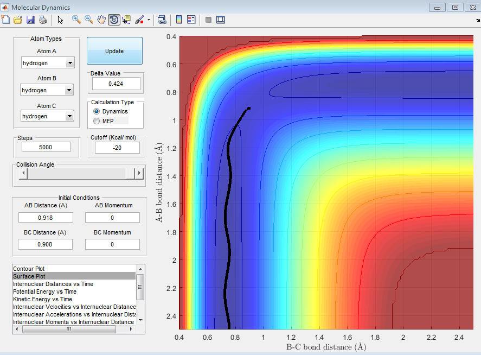Insert a colorbar from the toolbar
The height and width of the screenshot is (355, 481).
(x=178, y=20)
